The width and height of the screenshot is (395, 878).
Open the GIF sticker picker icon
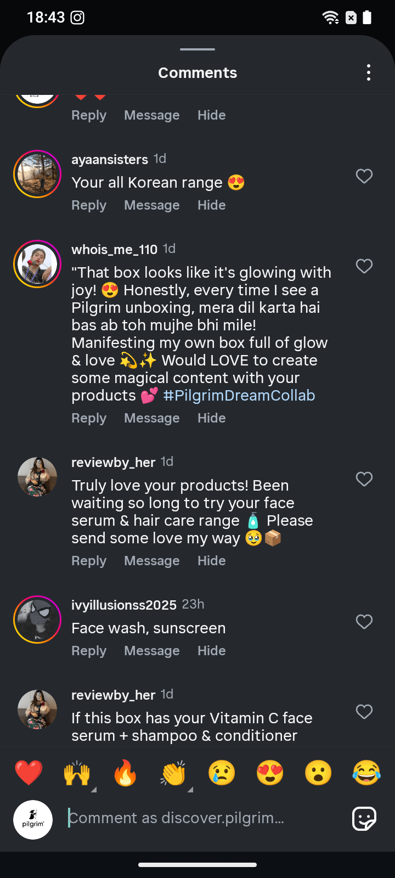point(364,819)
